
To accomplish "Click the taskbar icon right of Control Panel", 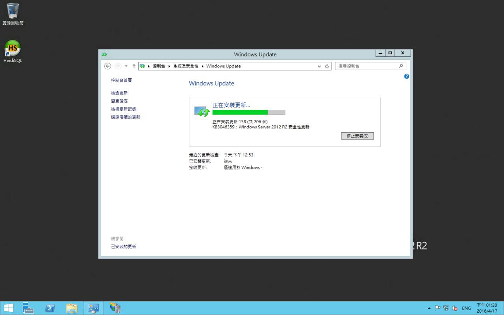I will pyautogui.click(x=115, y=308).
